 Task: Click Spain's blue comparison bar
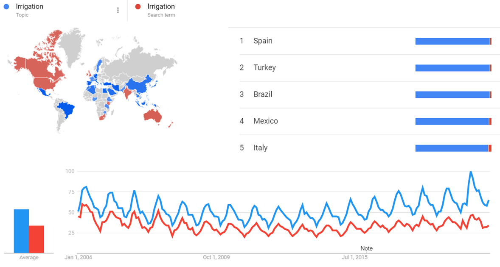click(x=452, y=41)
